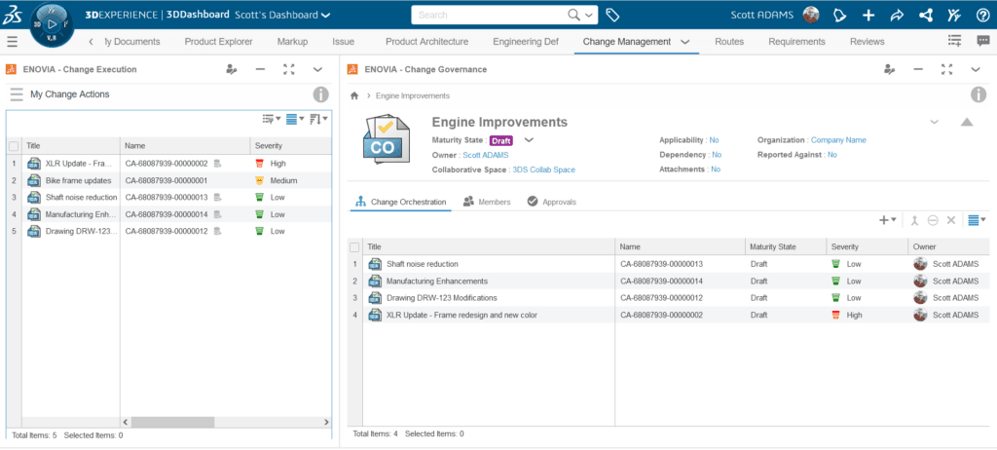Open the search options dropdown arrow
Viewport: 997px width, 450px height.
point(589,15)
